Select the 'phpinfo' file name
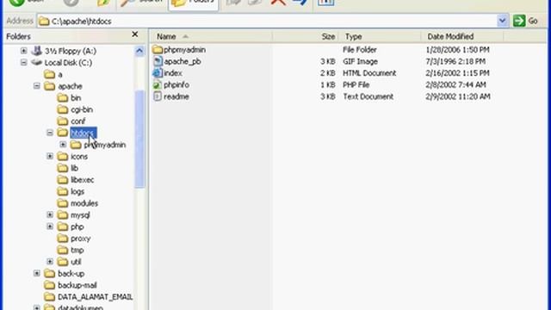 click(176, 84)
